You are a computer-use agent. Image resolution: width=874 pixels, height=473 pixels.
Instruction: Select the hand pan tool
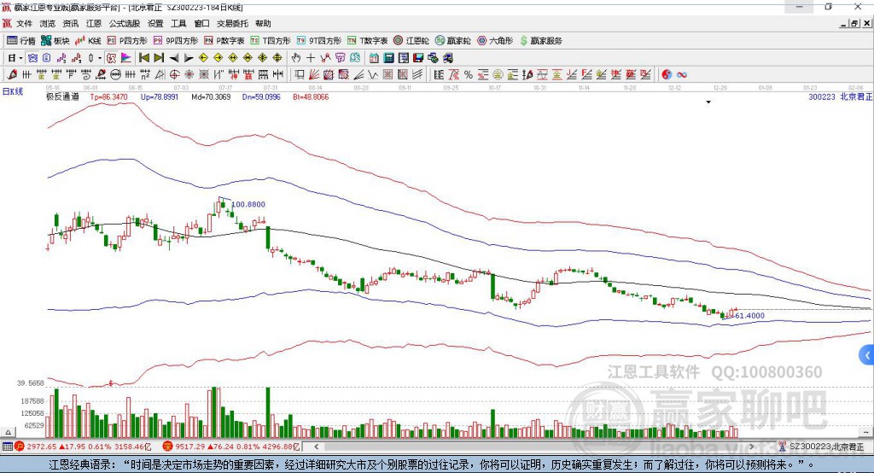[296, 58]
